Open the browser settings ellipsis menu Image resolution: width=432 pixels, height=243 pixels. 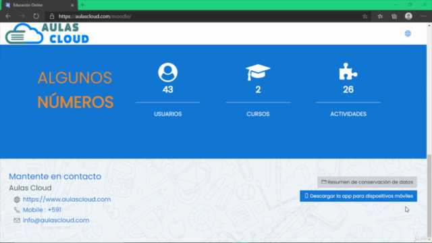[423, 16]
